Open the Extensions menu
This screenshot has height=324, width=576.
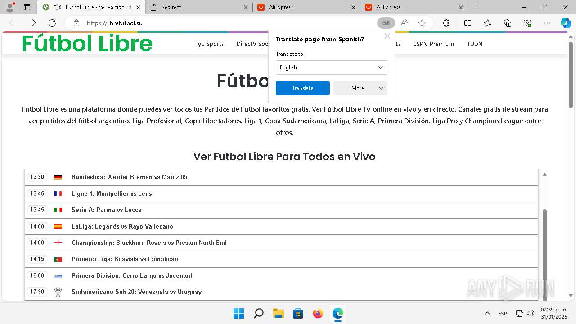(x=446, y=23)
